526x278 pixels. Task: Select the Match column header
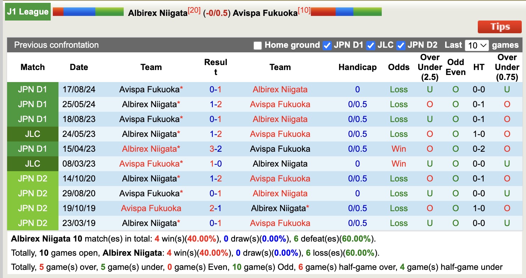pyautogui.click(x=32, y=67)
